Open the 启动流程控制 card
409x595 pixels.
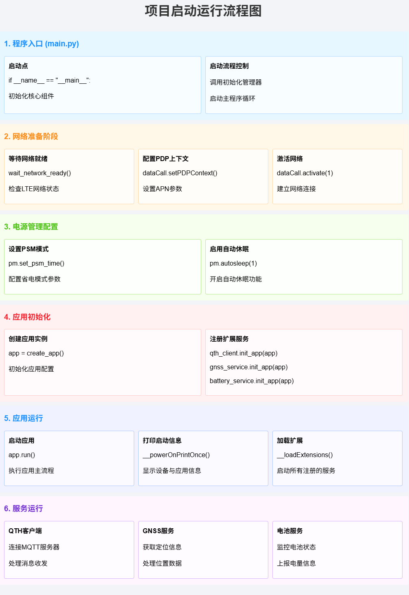303,85
